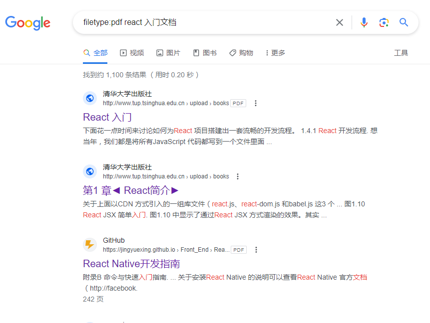Screen dimensions: 430x323
Task: Open the 工具 search tools
Action: tap(401, 53)
